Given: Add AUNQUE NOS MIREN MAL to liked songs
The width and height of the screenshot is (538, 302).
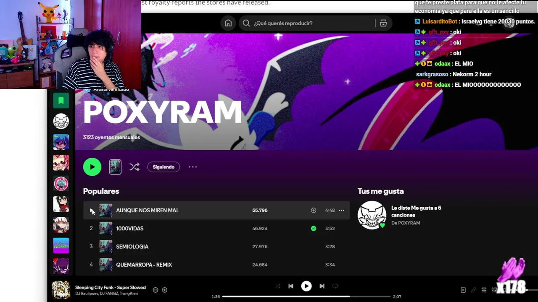Looking at the screenshot, I should click(x=314, y=210).
